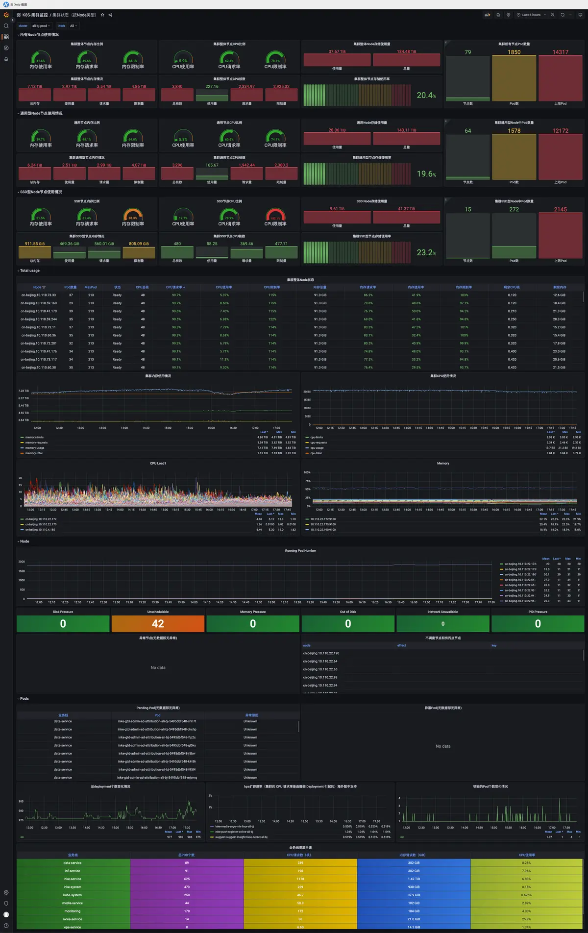Viewport: 588px width, 933px height.
Task: Sort table by 内存使用率 column header
Action: pyautogui.click(x=416, y=287)
